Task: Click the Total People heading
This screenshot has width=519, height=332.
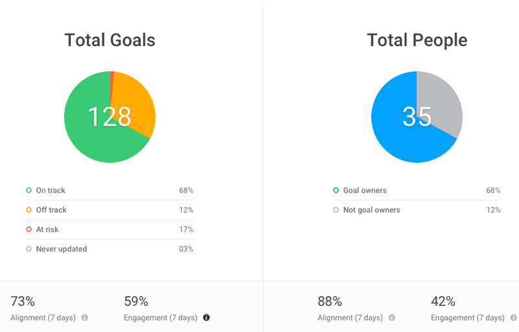Action: [x=417, y=40]
